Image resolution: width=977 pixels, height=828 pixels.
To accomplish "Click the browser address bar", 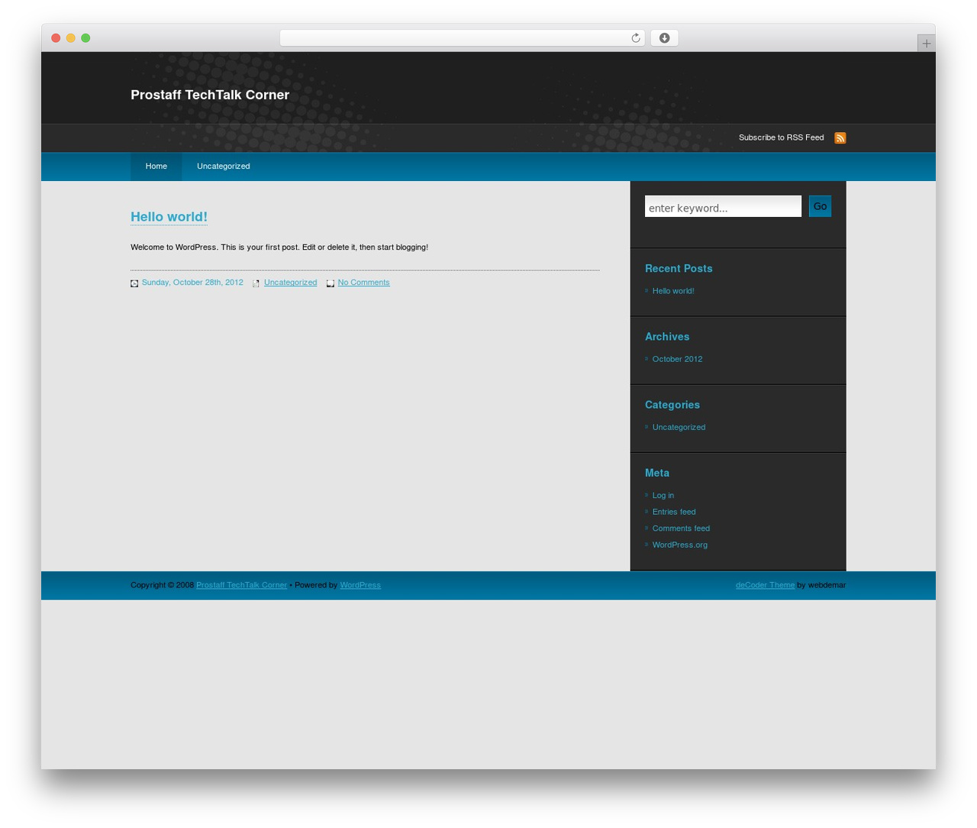I will coord(462,38).
